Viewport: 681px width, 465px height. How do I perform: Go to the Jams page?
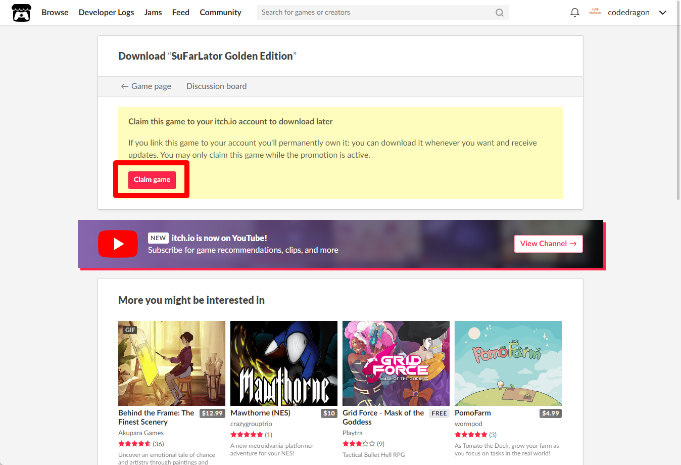pyautogui.click(x=153, y=13)
